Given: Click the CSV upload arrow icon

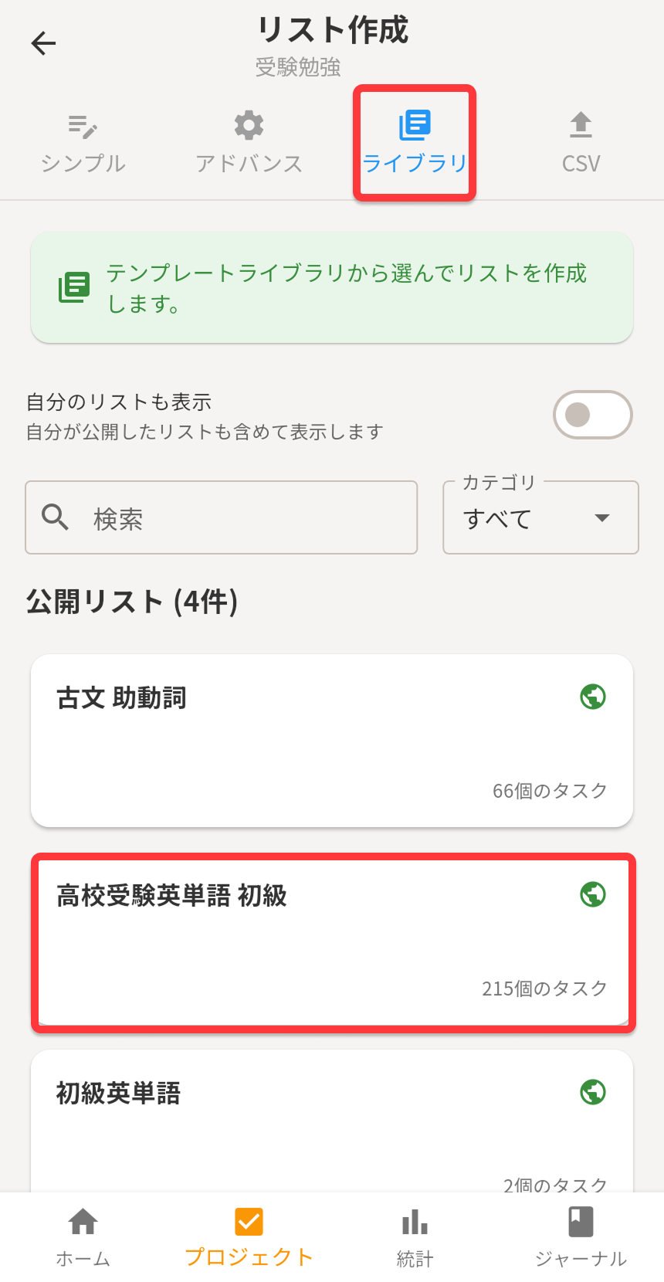Looking at the screenshot, I should coord(580,125).
